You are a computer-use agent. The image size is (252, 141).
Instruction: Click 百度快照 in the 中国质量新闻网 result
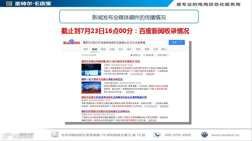coord(130,92)
